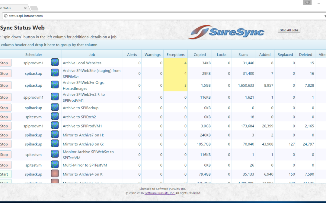Screen dimensions: 326x203
Task: Click the browser address bar URL
Action: 26,16
